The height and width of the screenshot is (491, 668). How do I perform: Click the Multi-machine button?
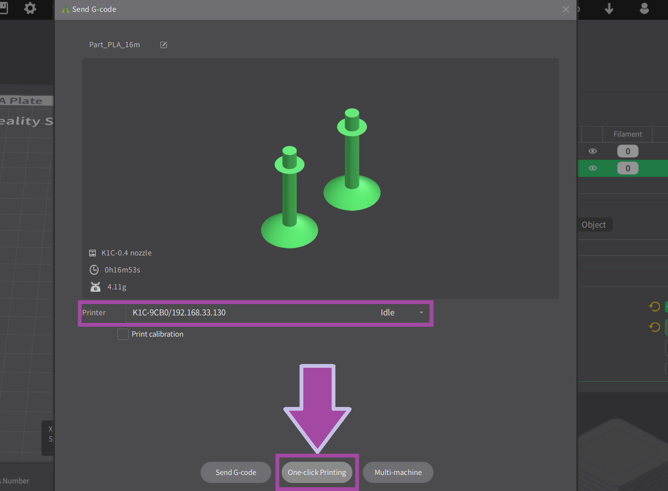coord(398,472)
